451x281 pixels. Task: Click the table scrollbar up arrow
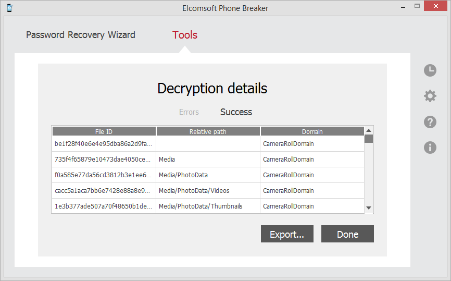369,130
